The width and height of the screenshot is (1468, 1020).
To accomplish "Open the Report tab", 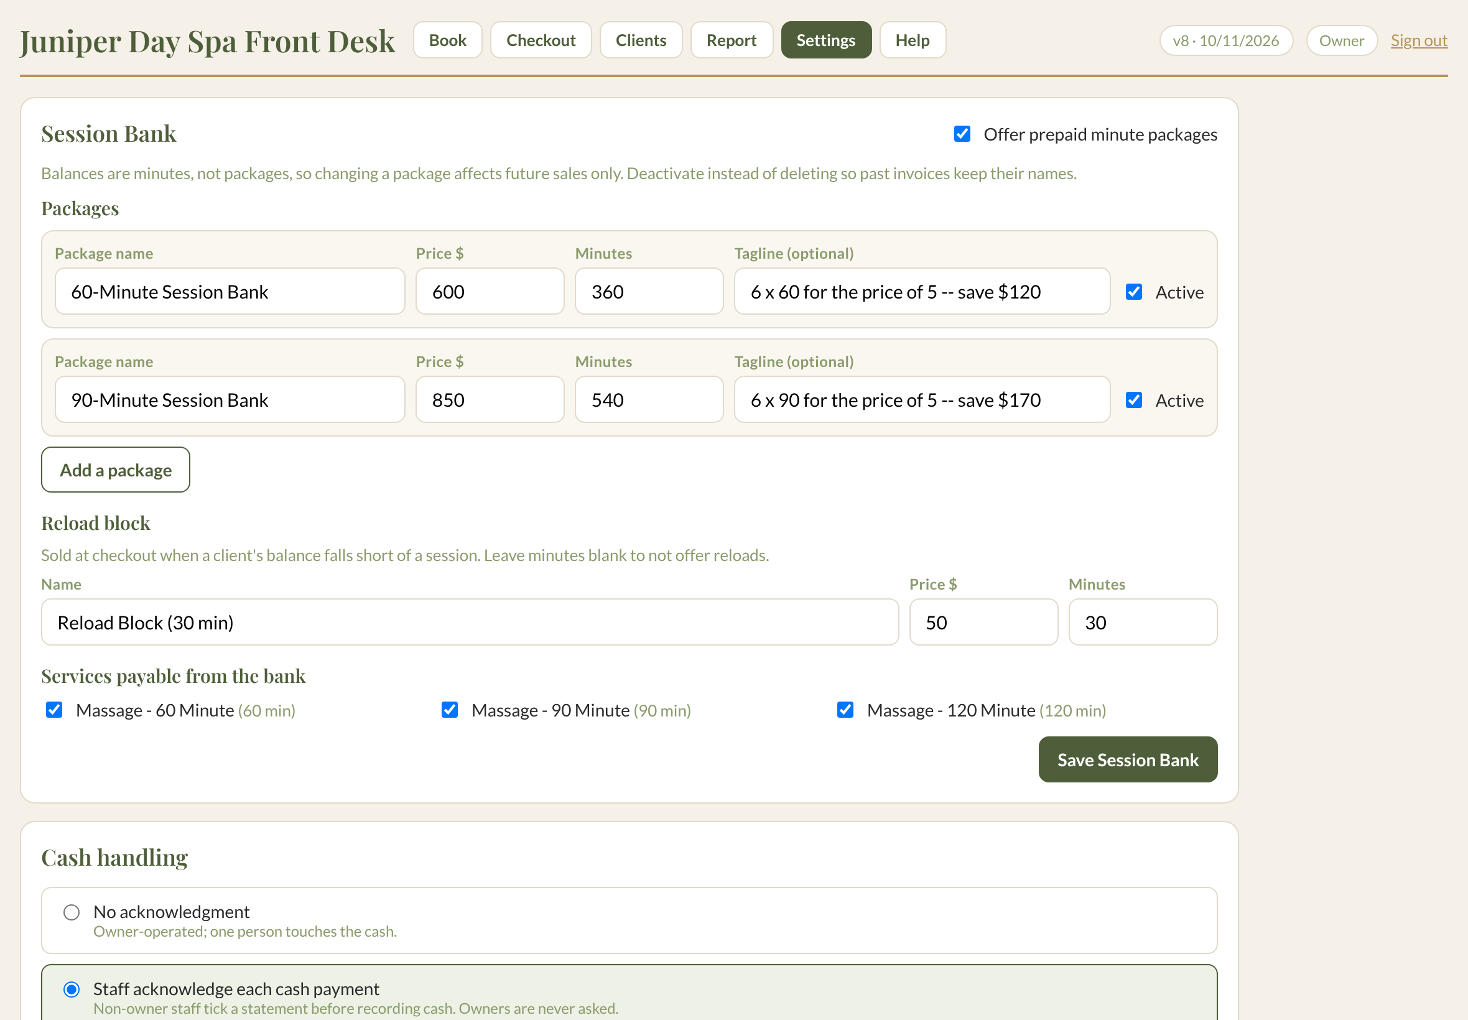I will click(731, 40).
